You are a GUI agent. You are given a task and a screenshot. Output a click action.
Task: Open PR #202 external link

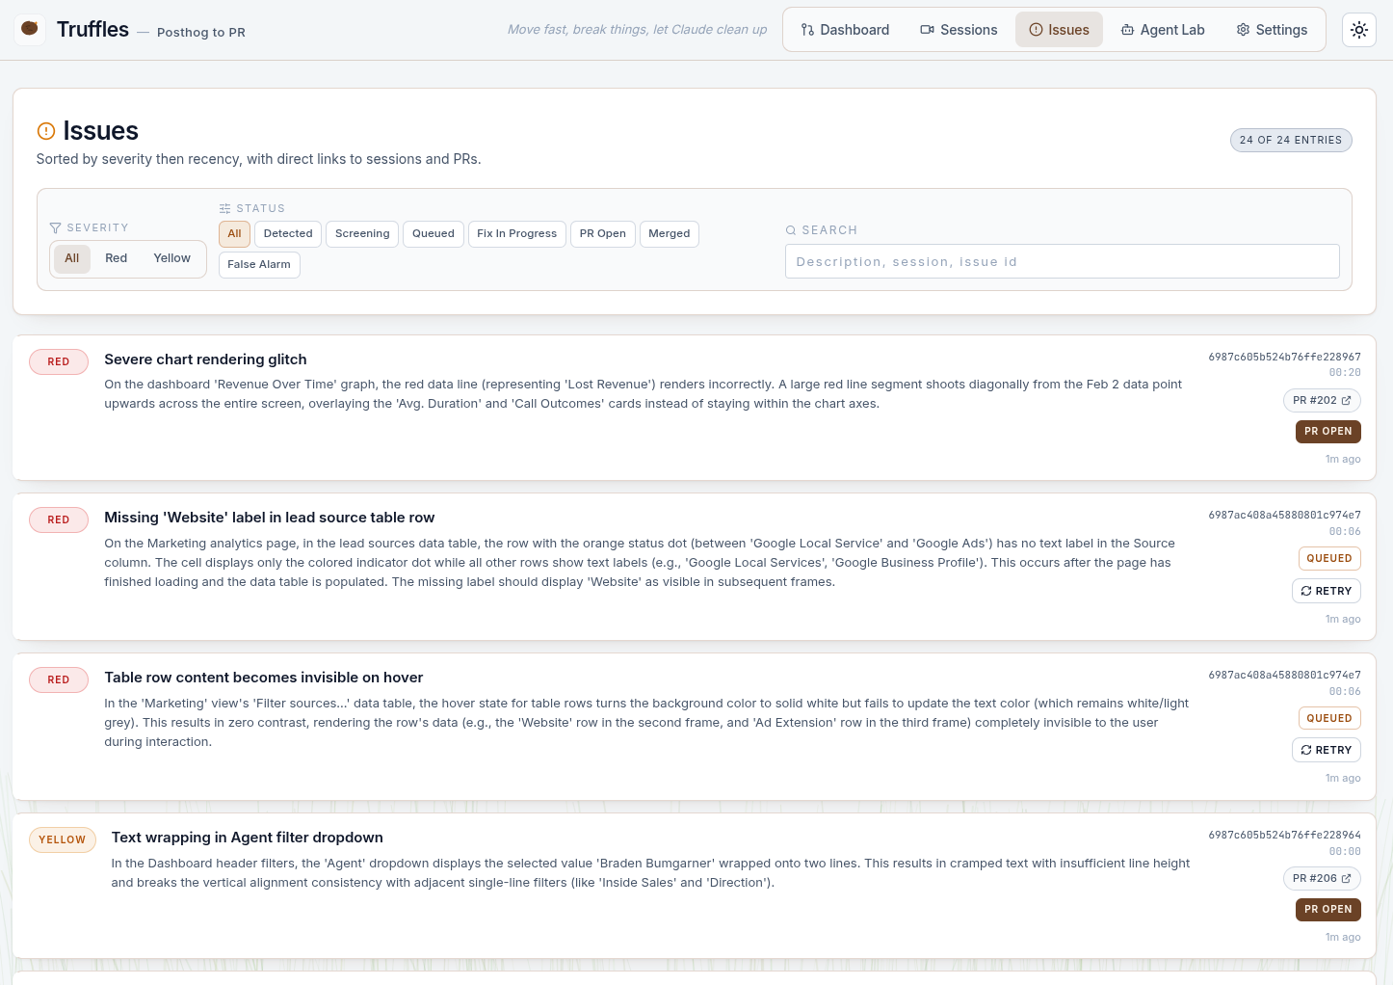click(1321, 400)
